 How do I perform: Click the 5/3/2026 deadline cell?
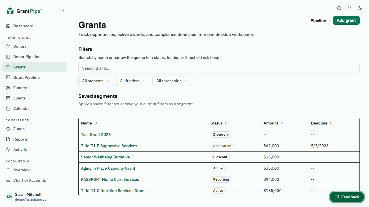point(320,146)
